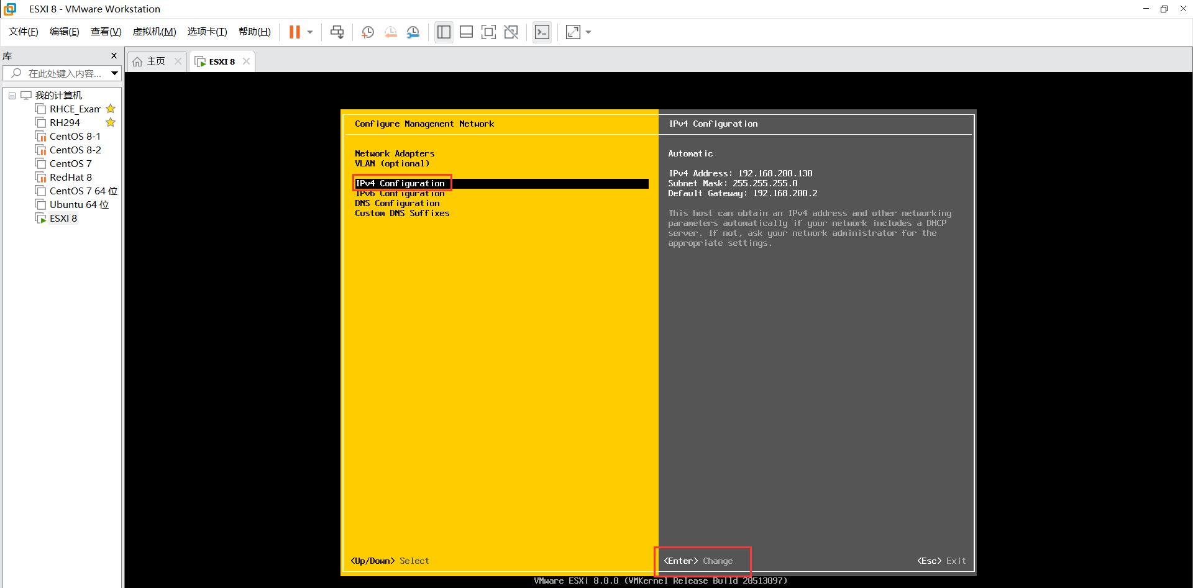Close the 主页 tab
This screenshot has height=588, width=1193.
point(178,61)
